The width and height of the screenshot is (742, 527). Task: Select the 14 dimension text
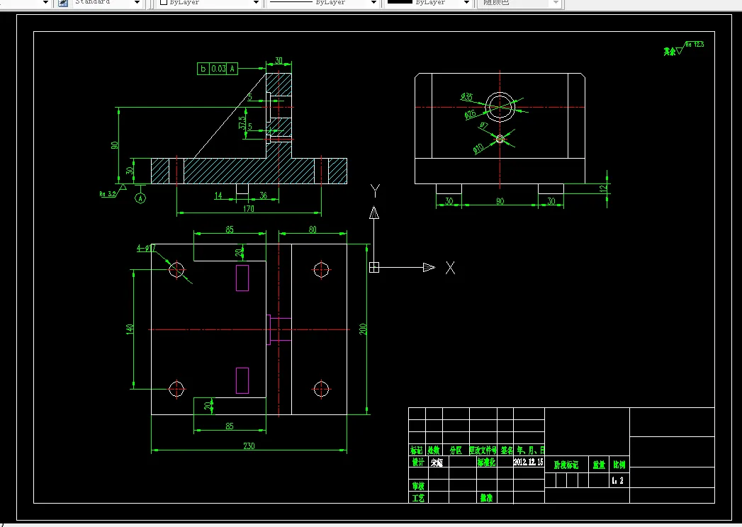218,195
